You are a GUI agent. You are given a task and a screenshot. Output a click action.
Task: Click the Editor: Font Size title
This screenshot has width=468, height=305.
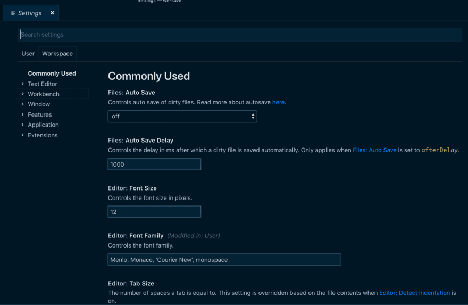pyautogui.click(x=132, y=188)
